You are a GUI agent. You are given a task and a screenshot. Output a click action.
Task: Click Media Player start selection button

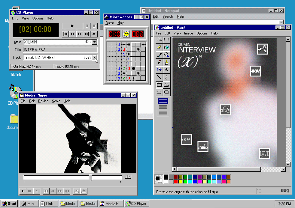click(x=76, y=191)
